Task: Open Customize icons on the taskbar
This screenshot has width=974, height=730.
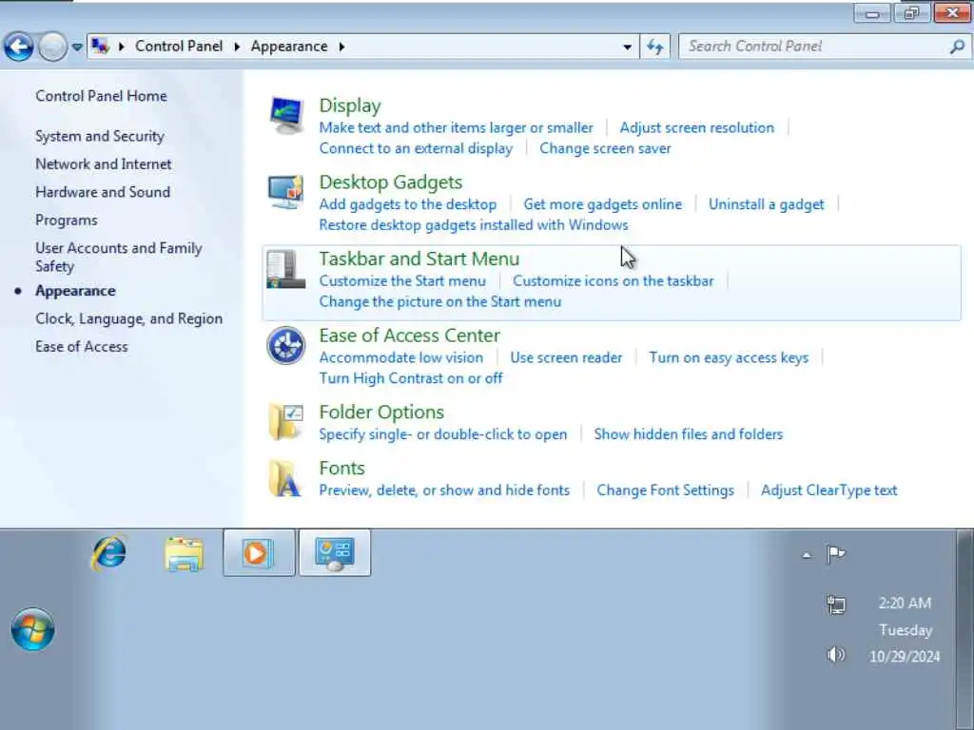Action: [x=614, y=281]
